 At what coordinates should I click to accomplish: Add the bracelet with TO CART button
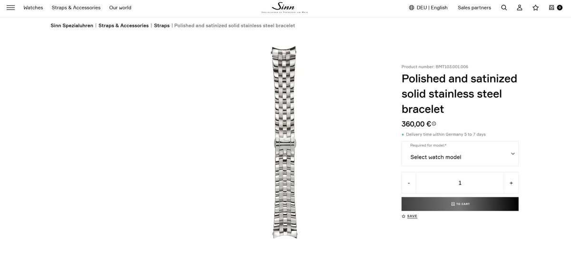pos(460,204)
